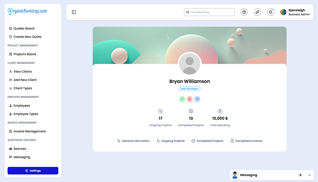Click the green edit pencil icon
The image size is (318, 182).
[x=182, y=99]
